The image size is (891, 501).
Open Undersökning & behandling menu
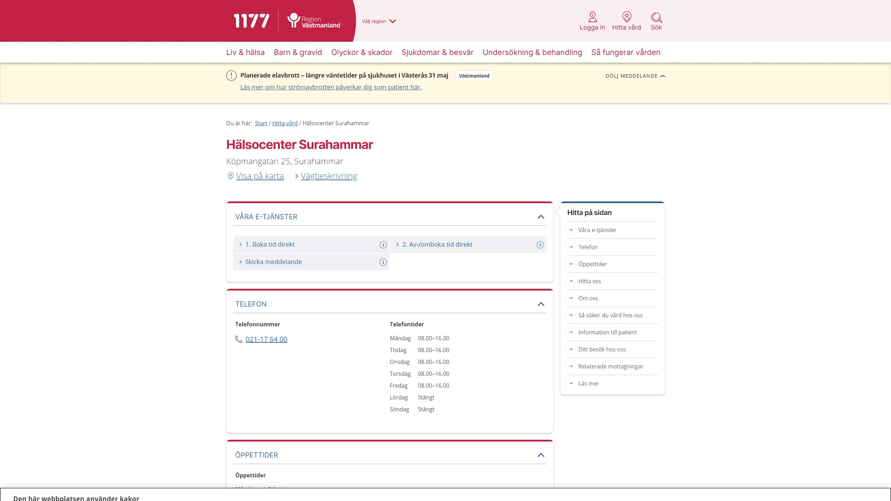(x=533, y=52)
